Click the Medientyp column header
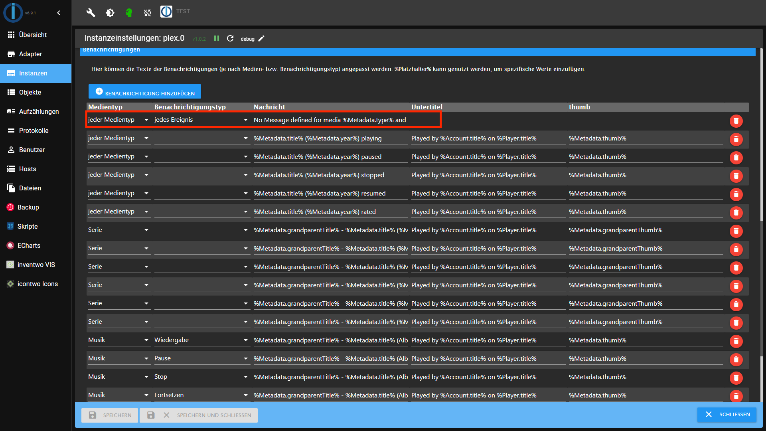The height and width of the screenshot is (431, 766). pos(105,107)
